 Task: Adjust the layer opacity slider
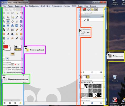pyautogui.click(x=91, y=16)
